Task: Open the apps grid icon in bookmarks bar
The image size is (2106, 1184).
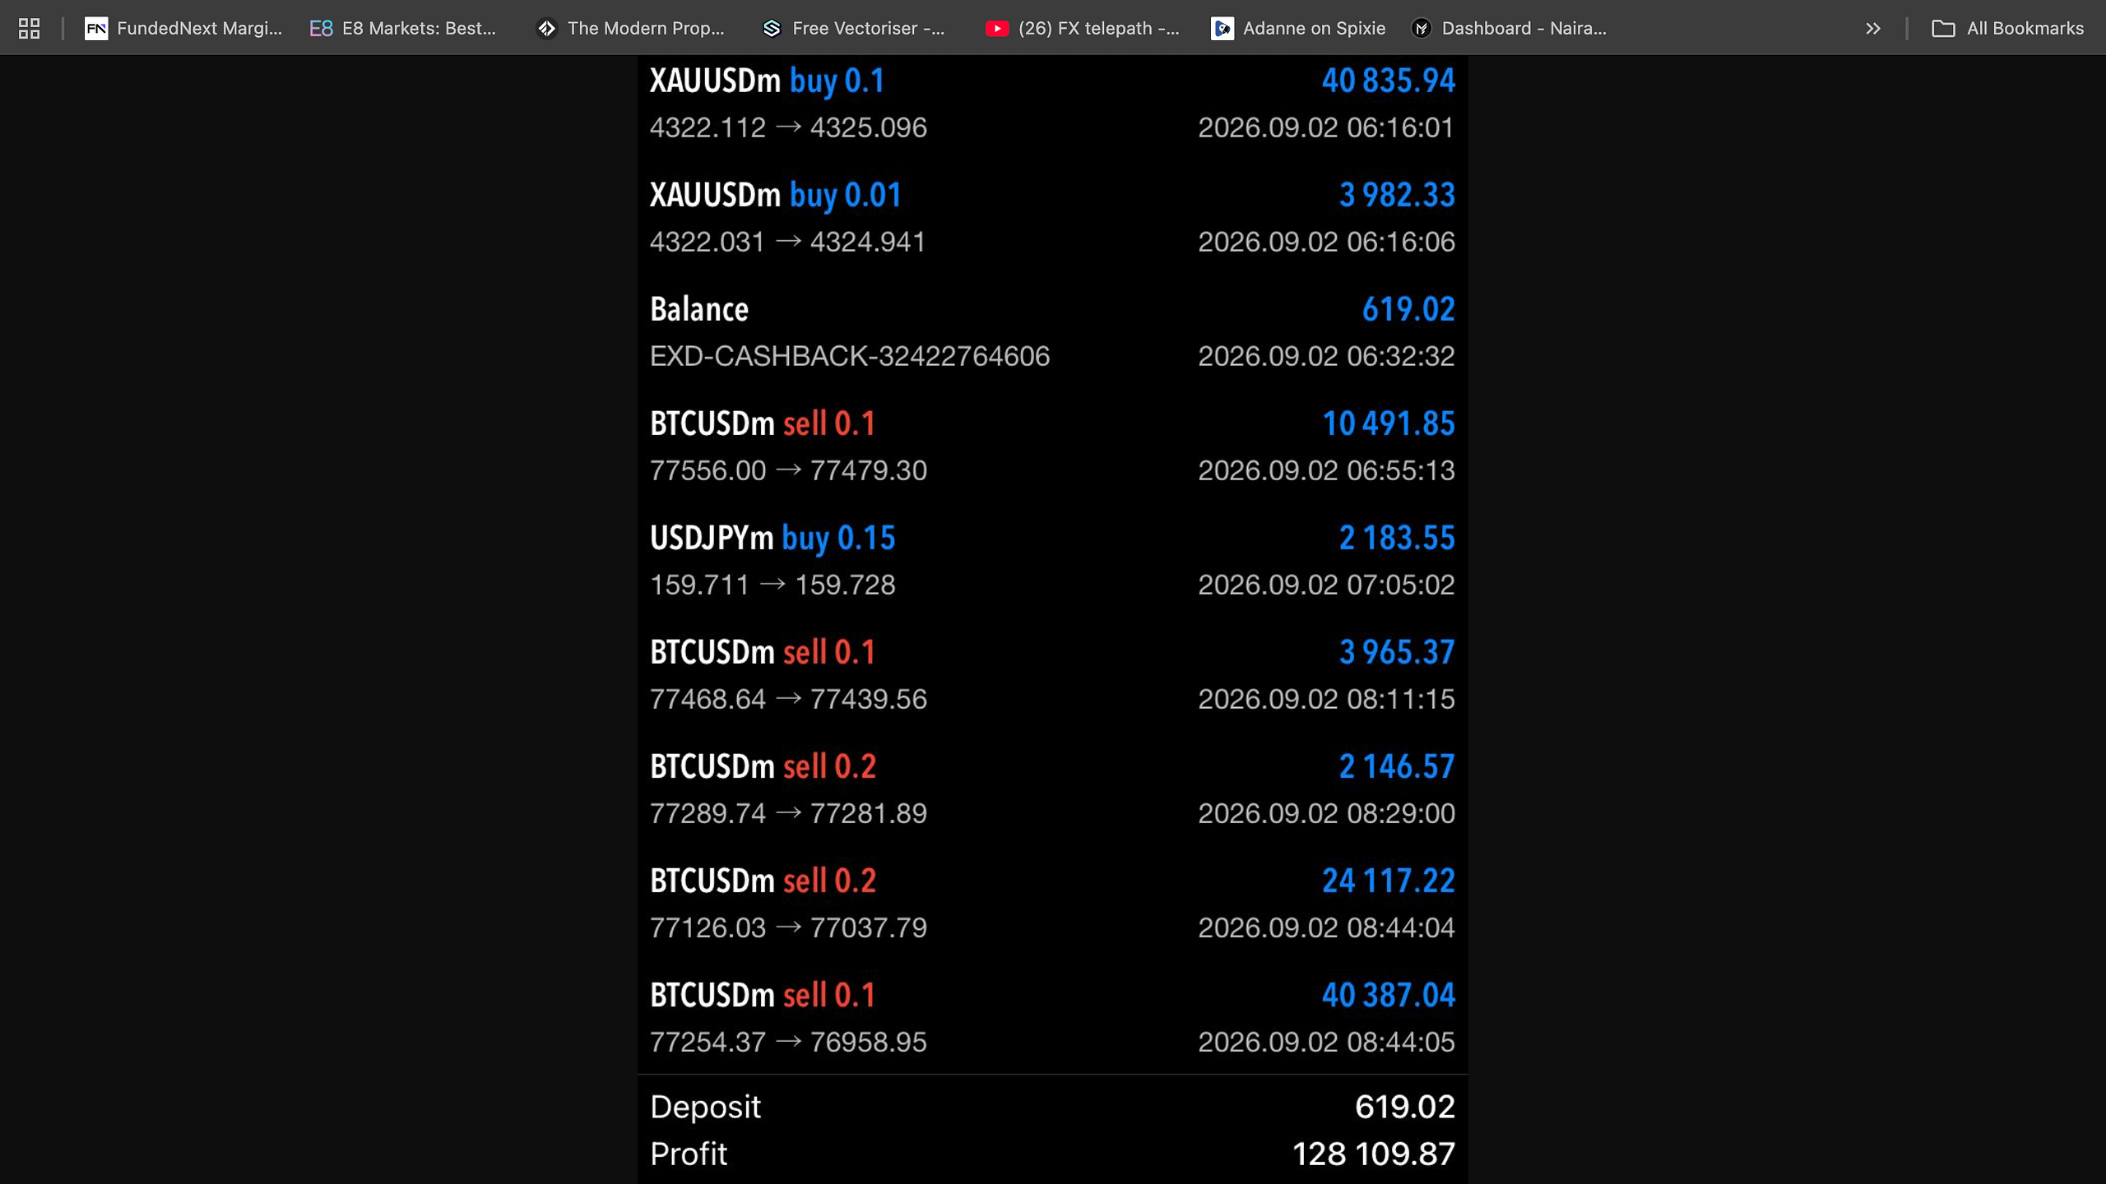Action: [x=30, y=28]
